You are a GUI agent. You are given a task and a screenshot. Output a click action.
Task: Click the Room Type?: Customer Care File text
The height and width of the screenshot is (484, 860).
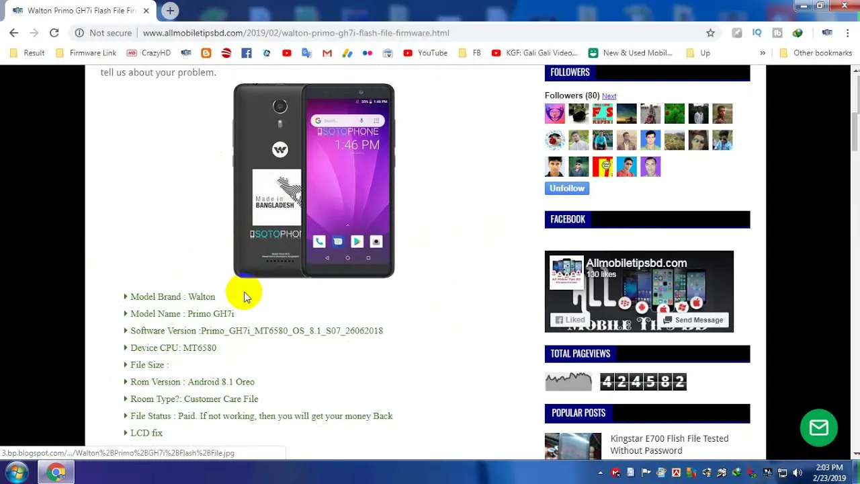pos(194,399)
